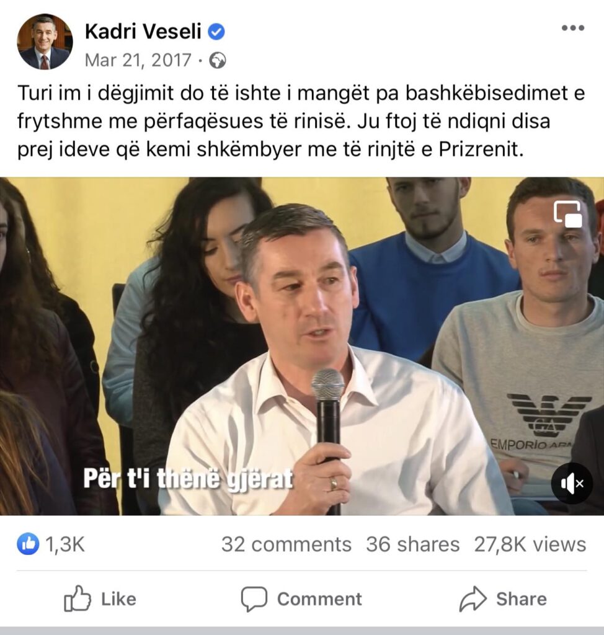The image size is (604, 635).
Task: Tap the blue like reaction icon
Action: (x=29, y=544)
